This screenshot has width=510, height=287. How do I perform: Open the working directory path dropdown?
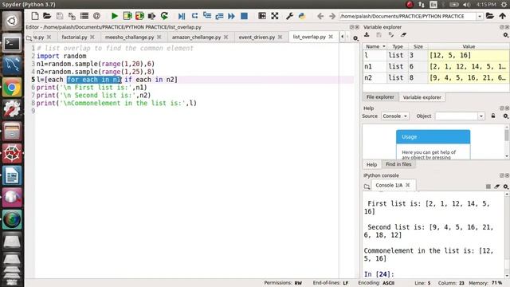pos(480,16)
